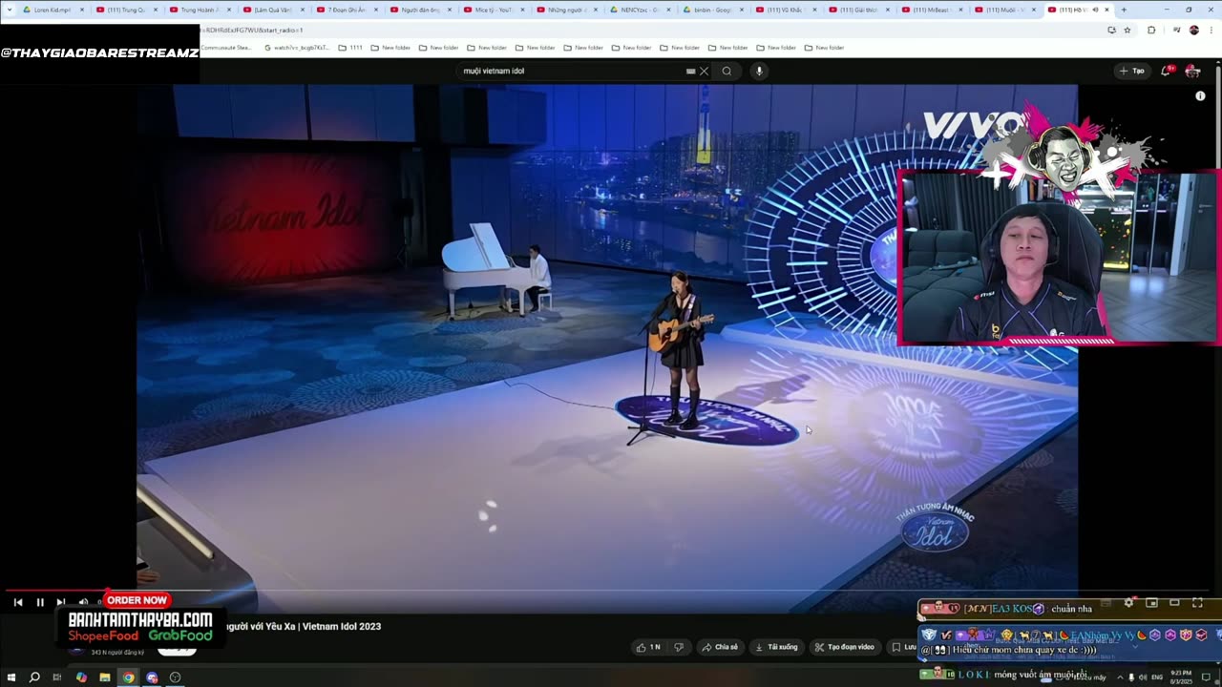Like the video (1 N)
The image size is (1222, 687).
[x=648, y=647]
